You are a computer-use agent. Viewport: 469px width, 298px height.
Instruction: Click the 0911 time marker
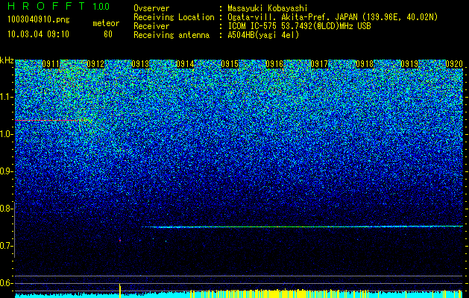[51, 64]
